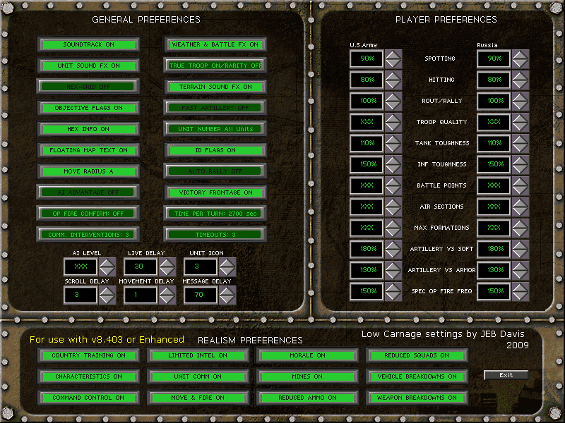Toggle Limited Intel On button

tap(198, 355)
